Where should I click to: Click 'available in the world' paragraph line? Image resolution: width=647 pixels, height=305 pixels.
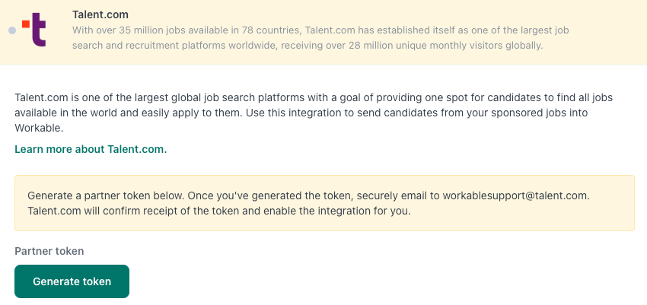(301, 113)
